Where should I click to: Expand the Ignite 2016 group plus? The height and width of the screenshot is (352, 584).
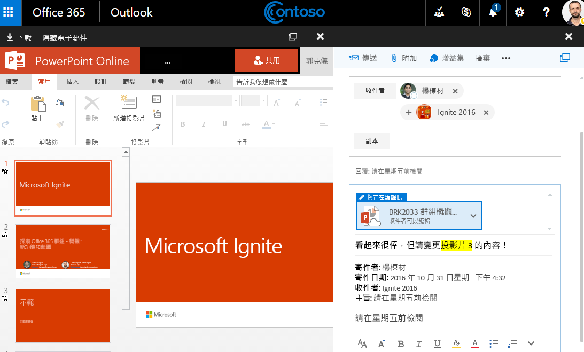409,113
